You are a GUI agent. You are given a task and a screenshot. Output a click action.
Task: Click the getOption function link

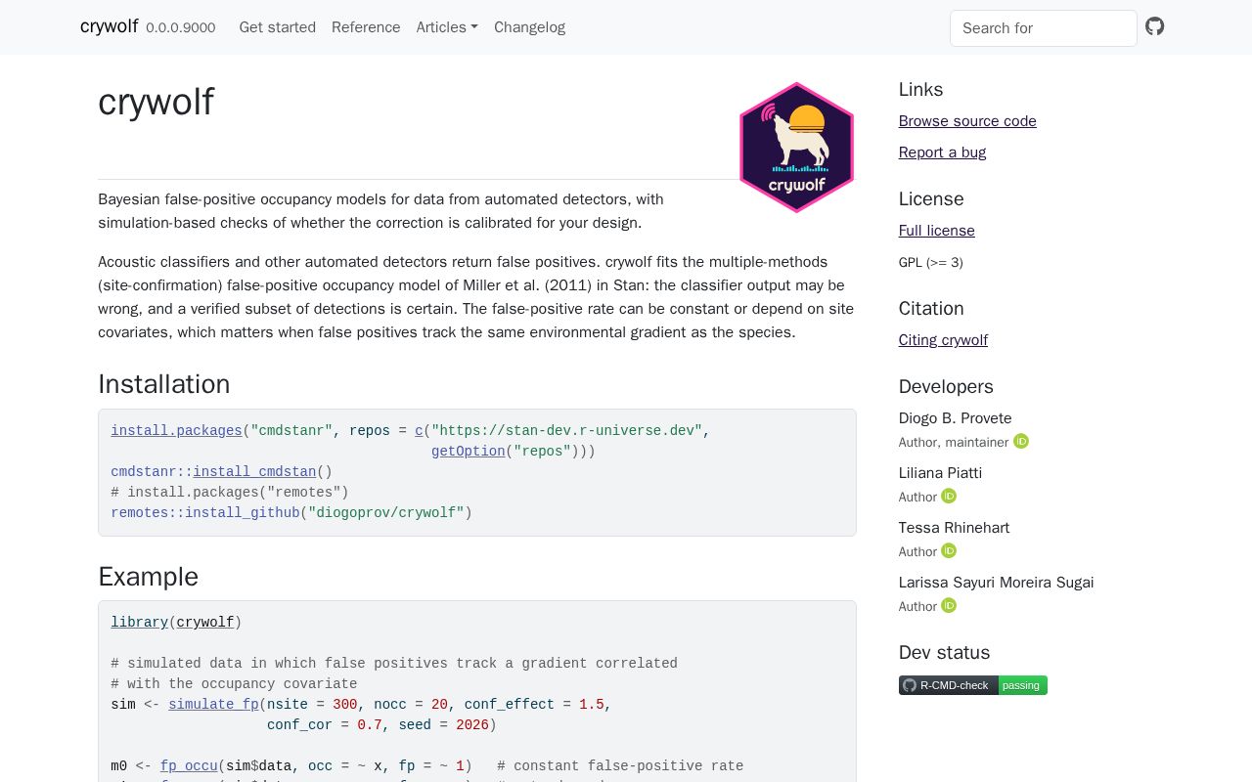tap(469, 452)
